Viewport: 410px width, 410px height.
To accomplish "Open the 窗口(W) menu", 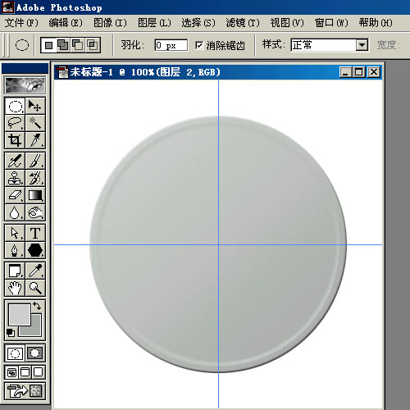I will [x=331, y=23].
